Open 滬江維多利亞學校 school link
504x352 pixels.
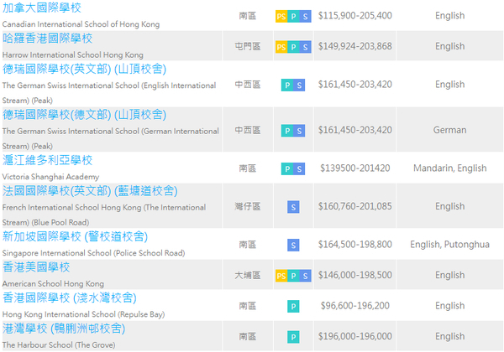[x=47, y=160]
